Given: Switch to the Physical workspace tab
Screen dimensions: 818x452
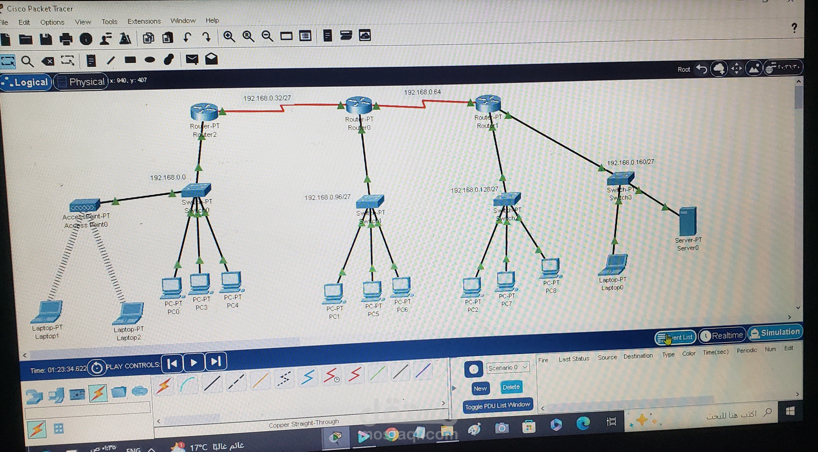Looking at the screenshot, I should click(81, 82).
